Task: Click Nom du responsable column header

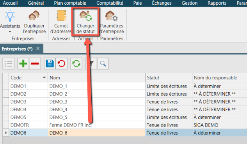Action: tap(220, 77)
